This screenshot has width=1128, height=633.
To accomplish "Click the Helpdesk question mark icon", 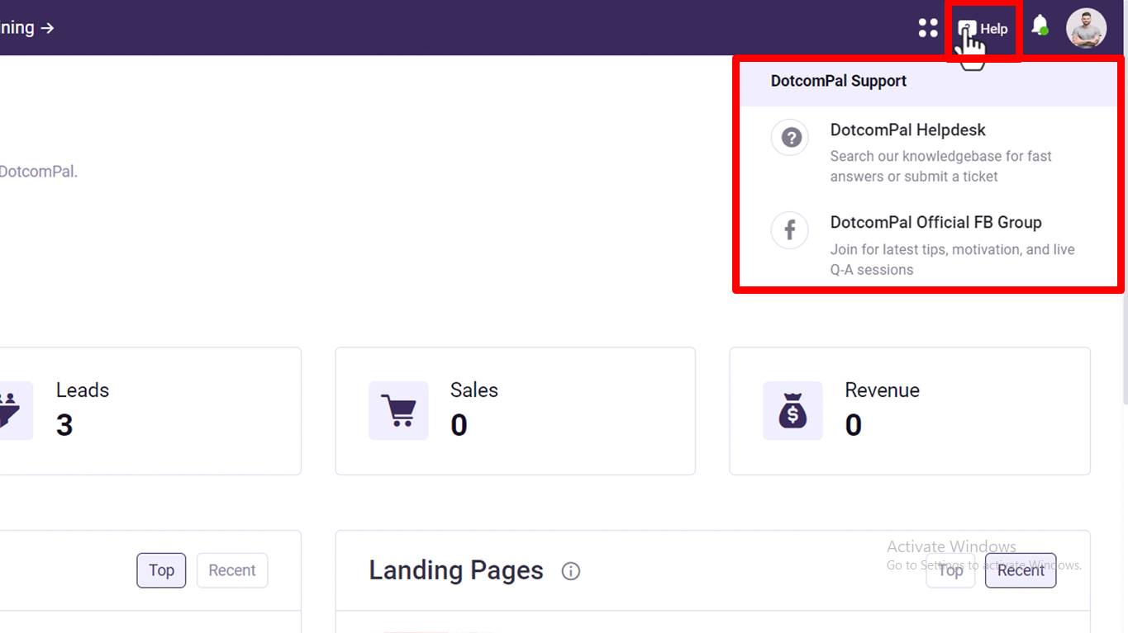I will [790, 137].
